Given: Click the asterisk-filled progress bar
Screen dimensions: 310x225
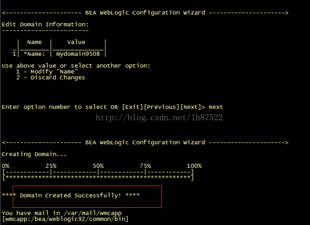Looking at the screenshot, I should (98, 177).
